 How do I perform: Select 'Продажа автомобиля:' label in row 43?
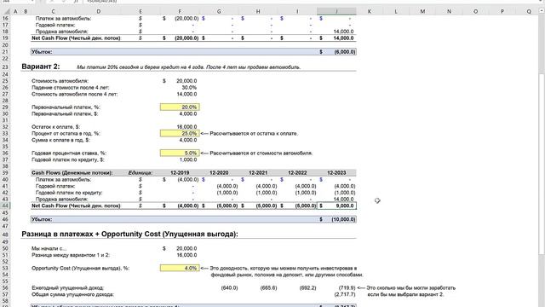pyautogui.click(x=61, y=199)
